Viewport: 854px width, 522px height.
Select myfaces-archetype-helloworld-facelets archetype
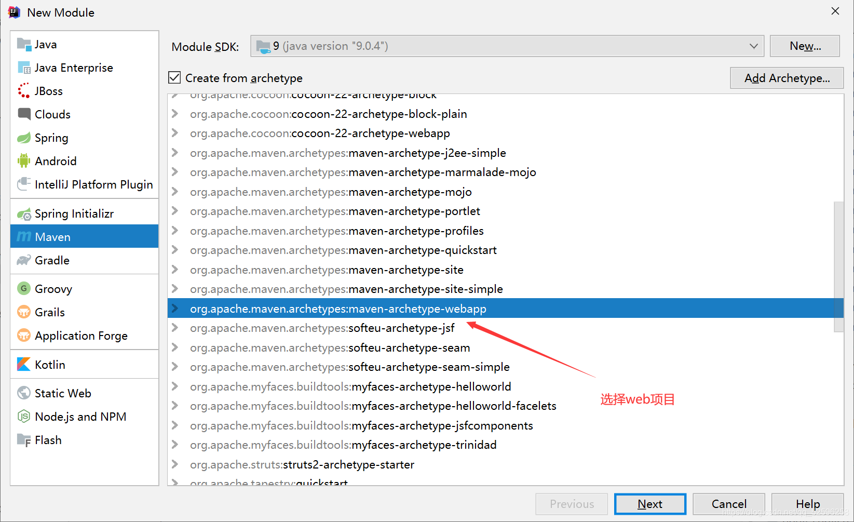pyautogui.click(x=373, y=406)
